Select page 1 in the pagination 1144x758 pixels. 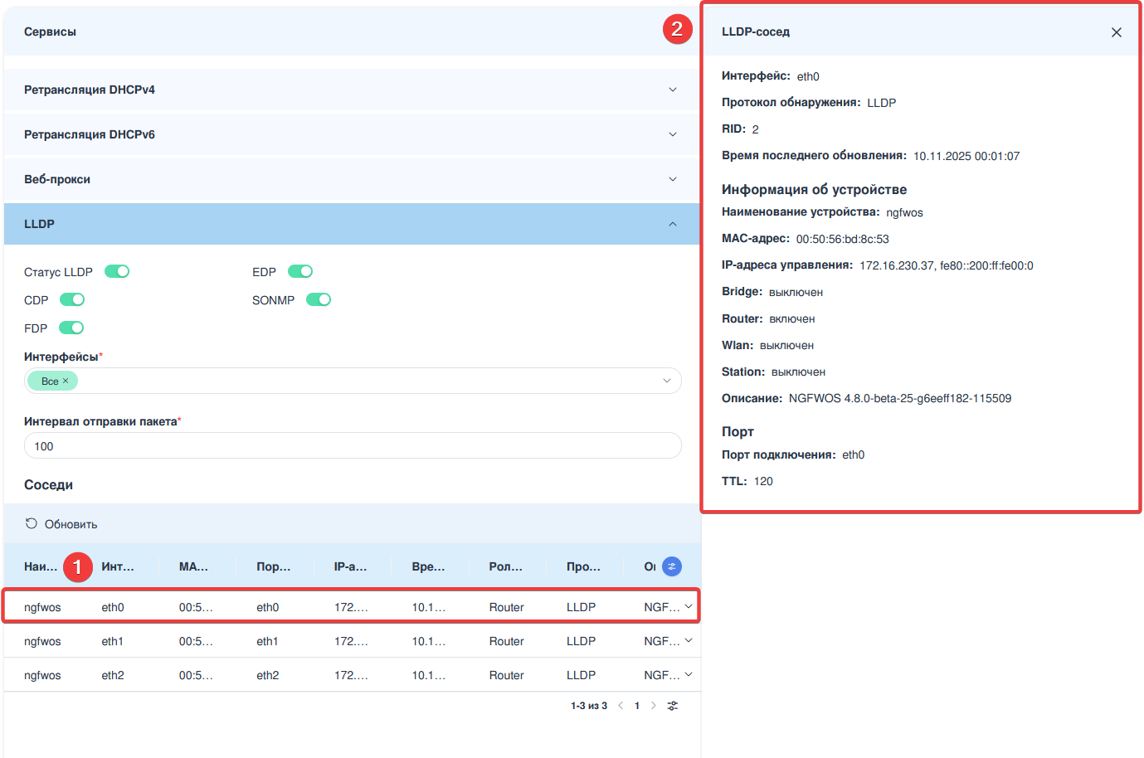(x=637, y=706)
